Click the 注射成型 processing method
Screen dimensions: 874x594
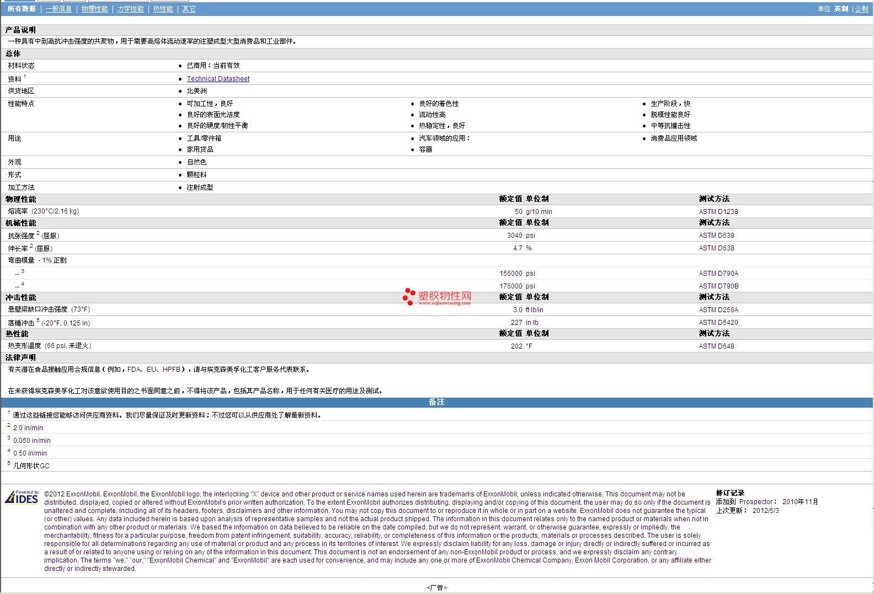200,188
